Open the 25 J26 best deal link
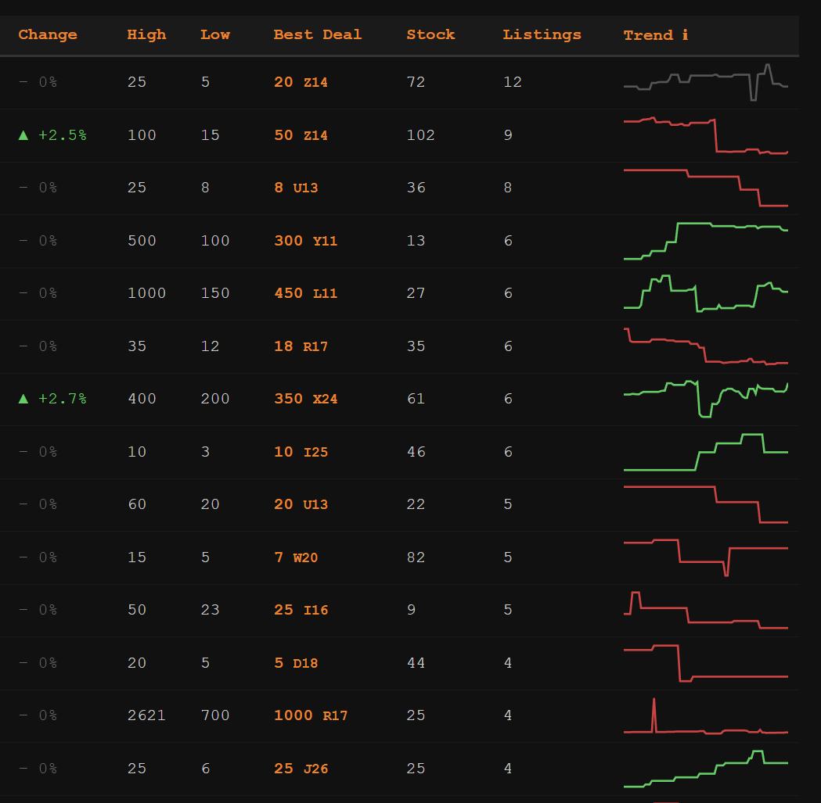821x803 pixels. 301,769
